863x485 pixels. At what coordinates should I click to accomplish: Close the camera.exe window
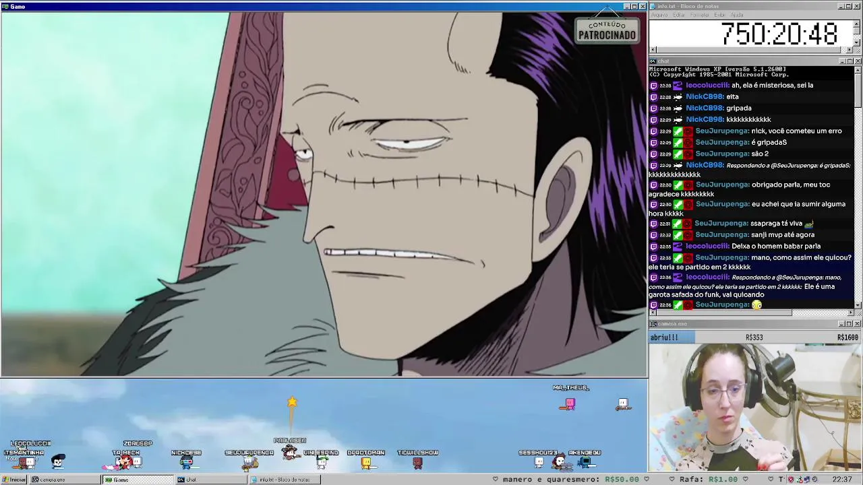858,324
